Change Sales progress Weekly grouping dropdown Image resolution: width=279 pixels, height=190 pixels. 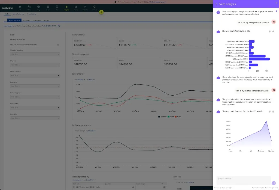click(x=92, y=79)
